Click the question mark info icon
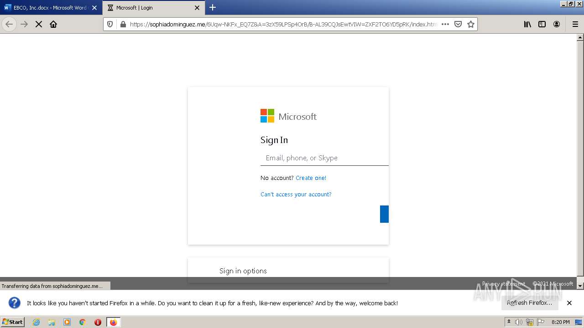 (x=14, y=302)
